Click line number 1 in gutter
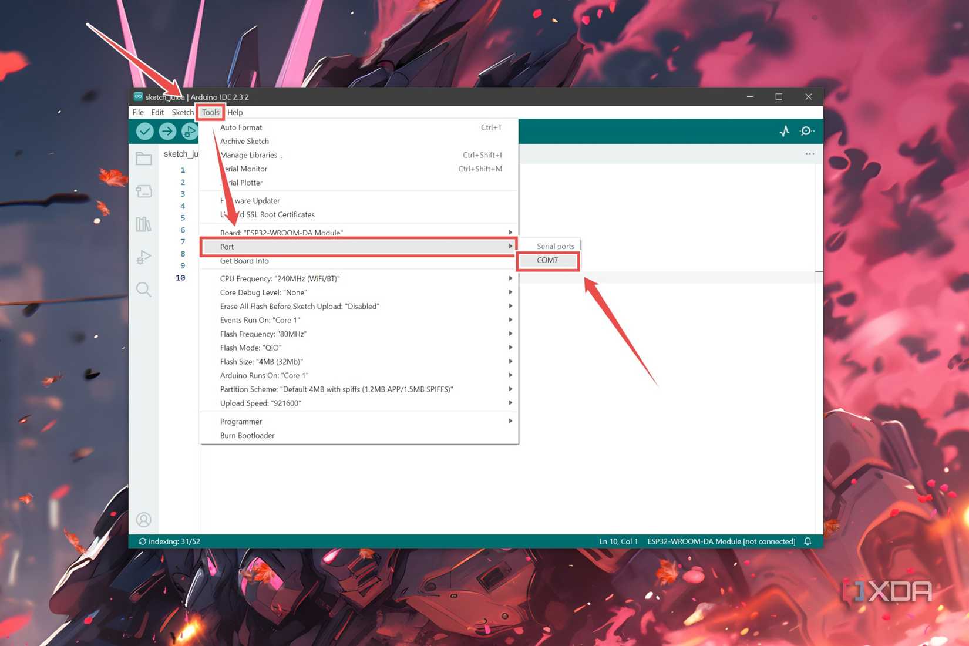Viewport: 969px width, 646px height. click(183, 170)
